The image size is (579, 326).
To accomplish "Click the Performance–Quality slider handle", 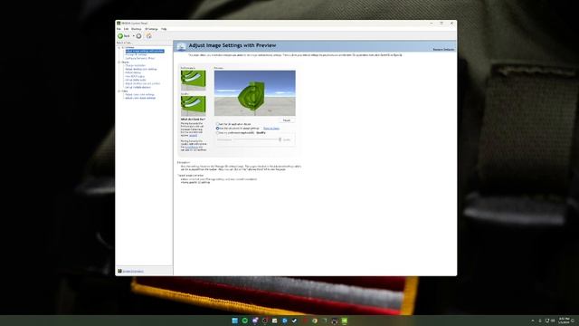I will [x=280, y=139].
